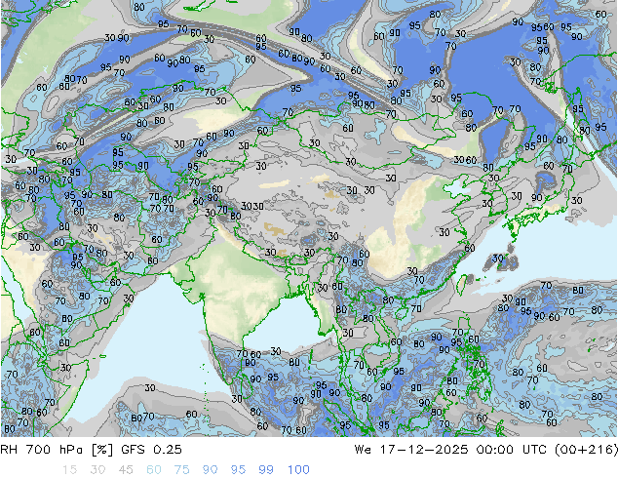
Task: Select the light blue legend value 60
Action: click(x=154, y=470)
